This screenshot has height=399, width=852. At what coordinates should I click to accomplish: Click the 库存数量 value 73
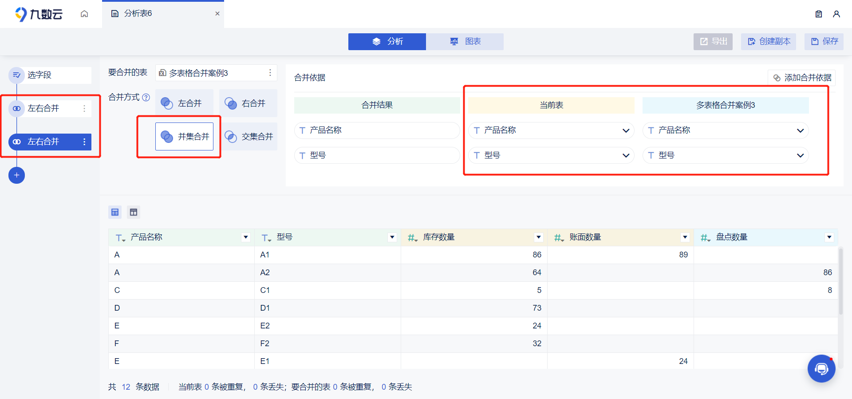click(537, 308)
